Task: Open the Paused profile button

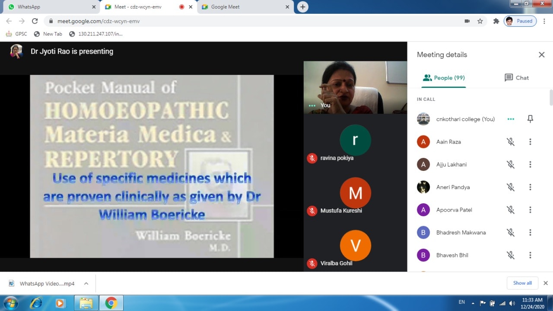Action: point(520,21)
